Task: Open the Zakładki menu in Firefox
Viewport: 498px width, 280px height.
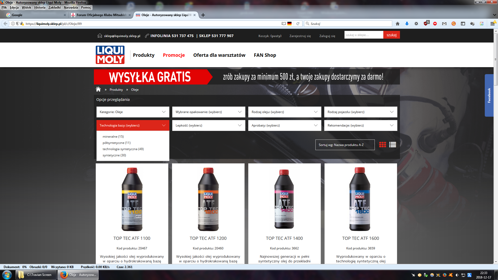Action: click(x=54, y=8)
